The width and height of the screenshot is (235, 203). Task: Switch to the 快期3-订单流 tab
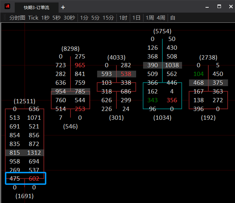(x=36, y=7)
